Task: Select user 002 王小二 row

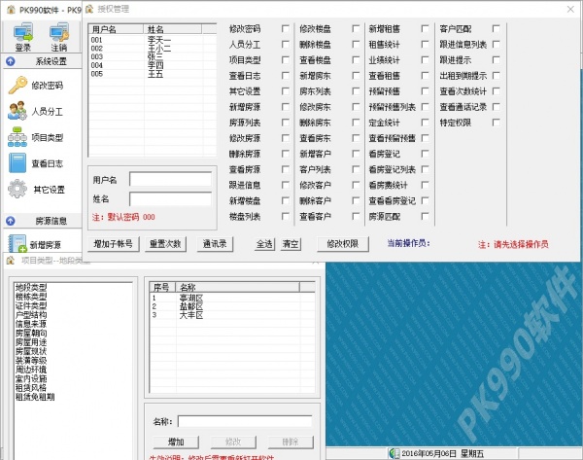Action: coord(153,49)
